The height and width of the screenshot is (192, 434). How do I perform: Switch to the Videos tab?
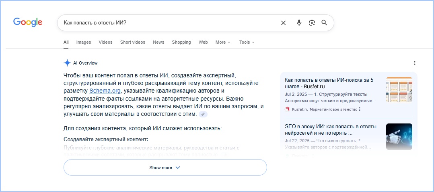click(105, 42)
